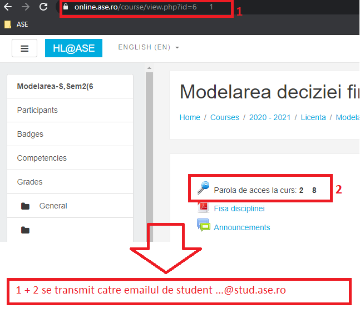Click the Home breadcrumb link
Image resolution: width=360 pixels, height=313 pixels.
(190, 117)
